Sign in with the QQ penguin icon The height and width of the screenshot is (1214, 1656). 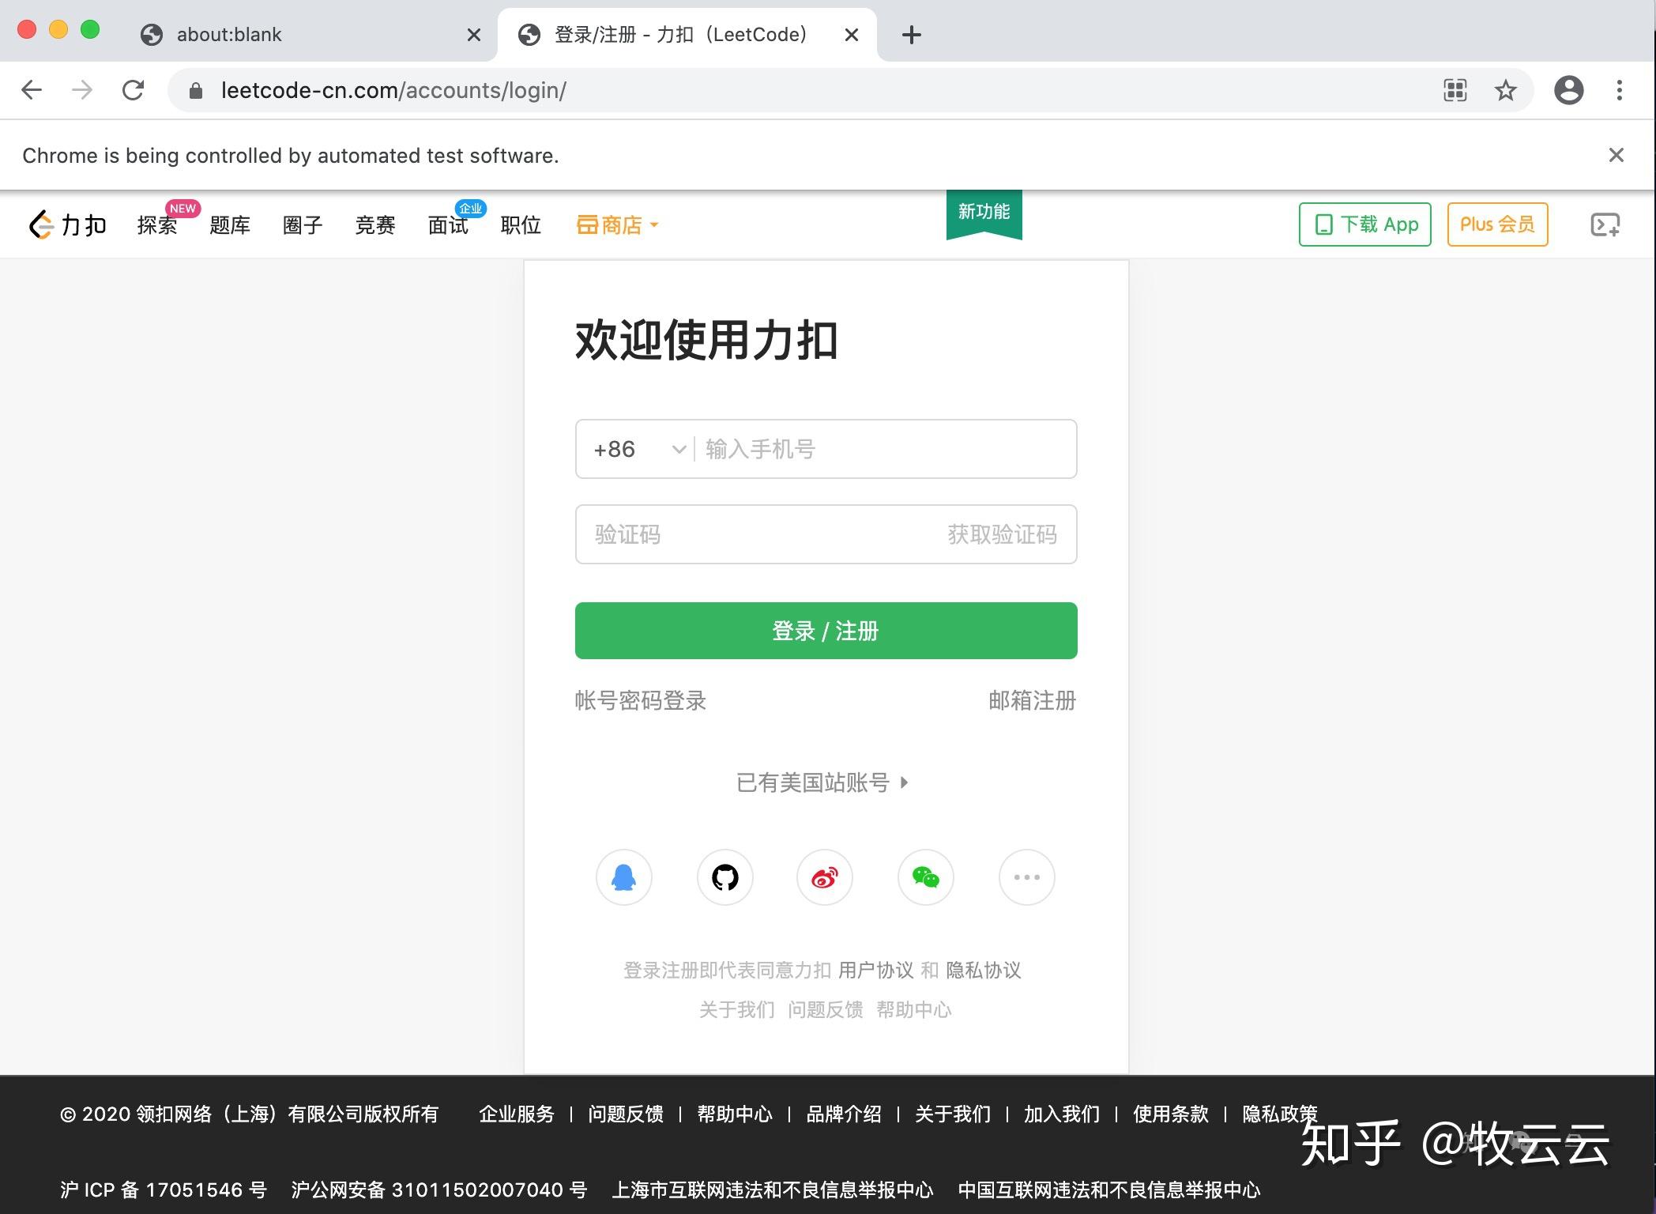coord(623,877)
